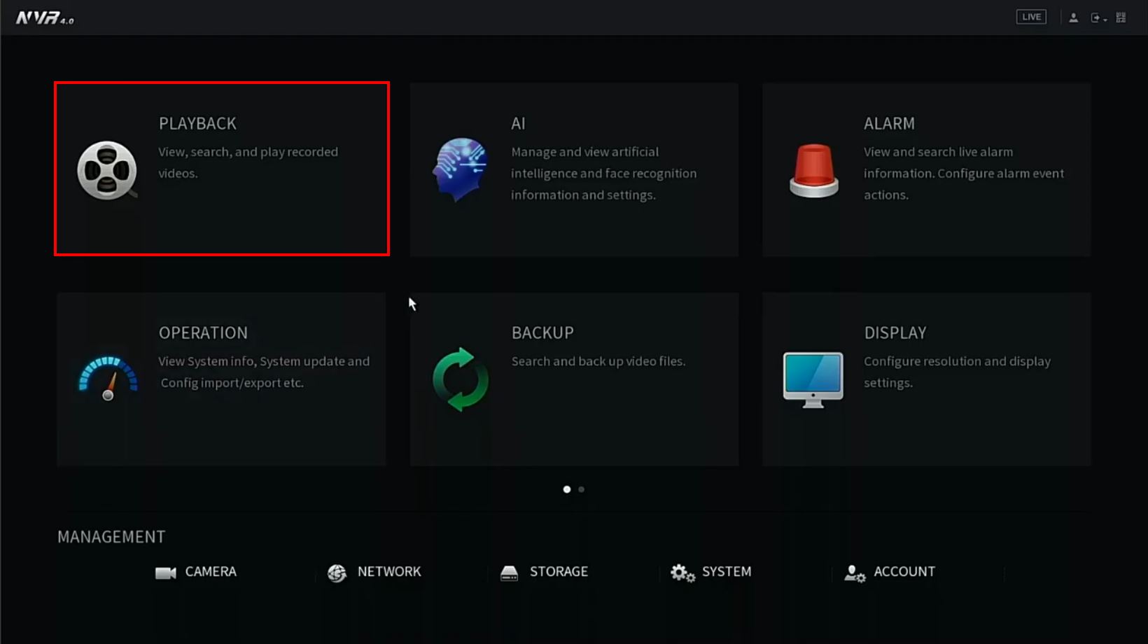Open SYSTEM management
Image resolution: width=1148 pixels, height=644 pixels.
pyautogui.click(x=727, y=572)
